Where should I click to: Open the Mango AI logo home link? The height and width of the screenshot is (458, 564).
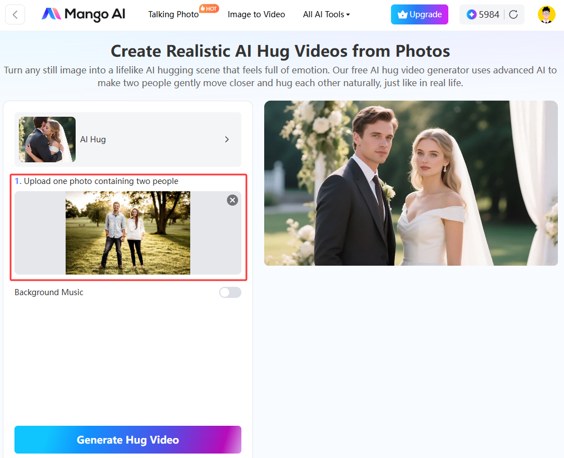pyautogui.click(x=83, y=14)
